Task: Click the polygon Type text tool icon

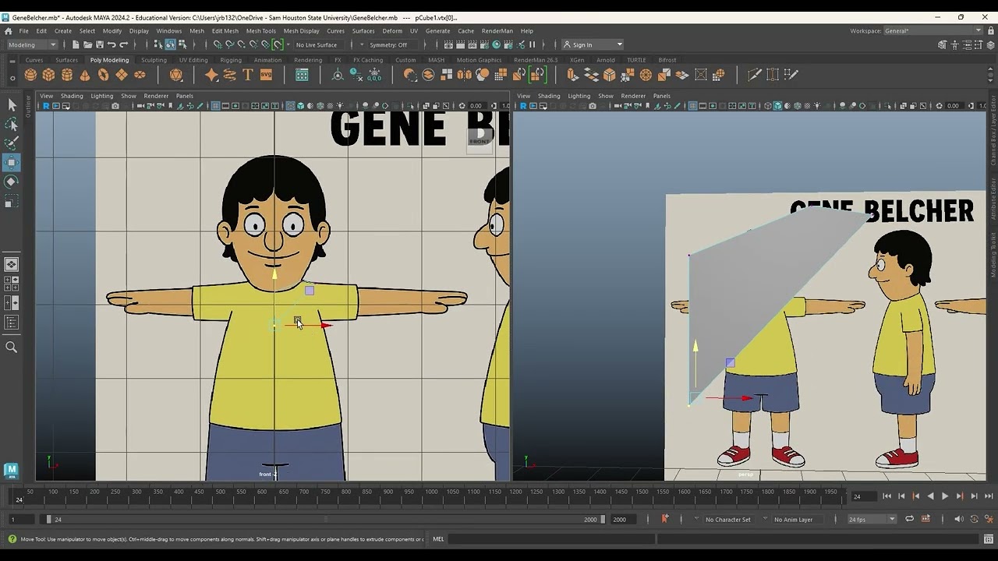Action: 248,75
